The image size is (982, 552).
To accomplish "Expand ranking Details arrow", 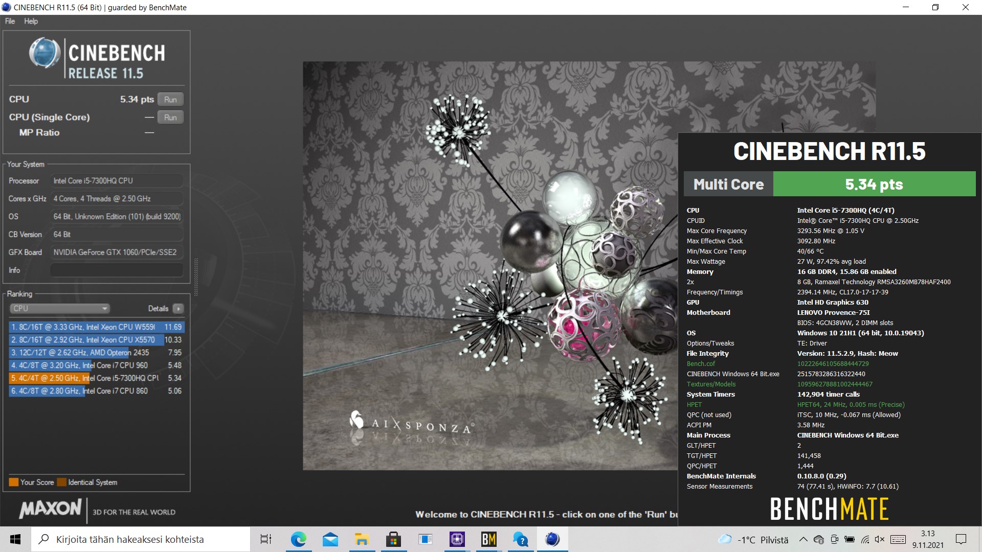I will tap(178, 309).
